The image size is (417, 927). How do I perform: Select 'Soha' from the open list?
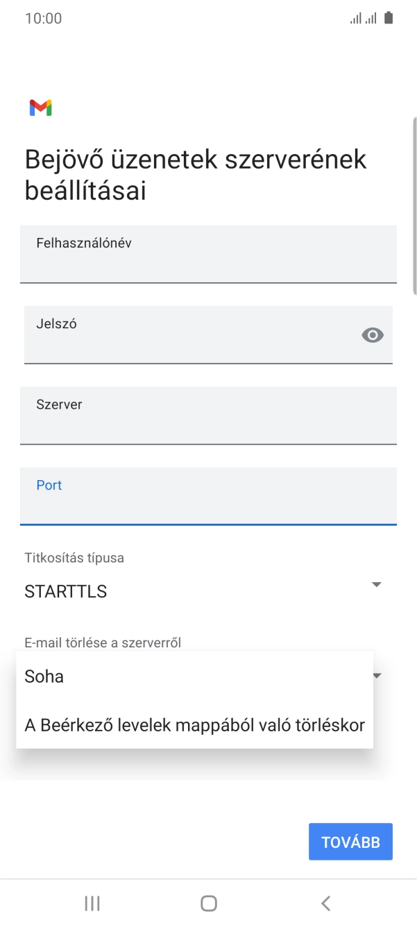[43, 676]
